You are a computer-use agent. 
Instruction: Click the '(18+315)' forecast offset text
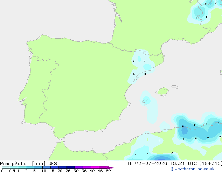point(211,164)
